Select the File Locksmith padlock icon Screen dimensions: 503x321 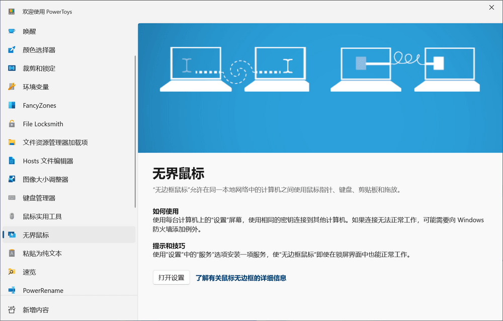(x=12, y=124)
